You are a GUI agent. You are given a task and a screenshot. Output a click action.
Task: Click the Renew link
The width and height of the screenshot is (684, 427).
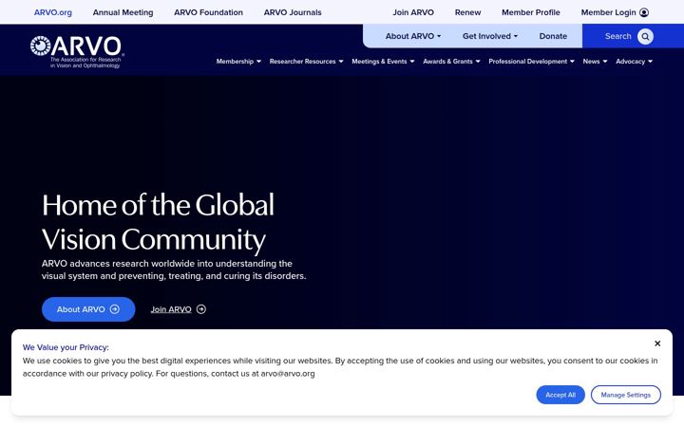click(x=467, y=12)
